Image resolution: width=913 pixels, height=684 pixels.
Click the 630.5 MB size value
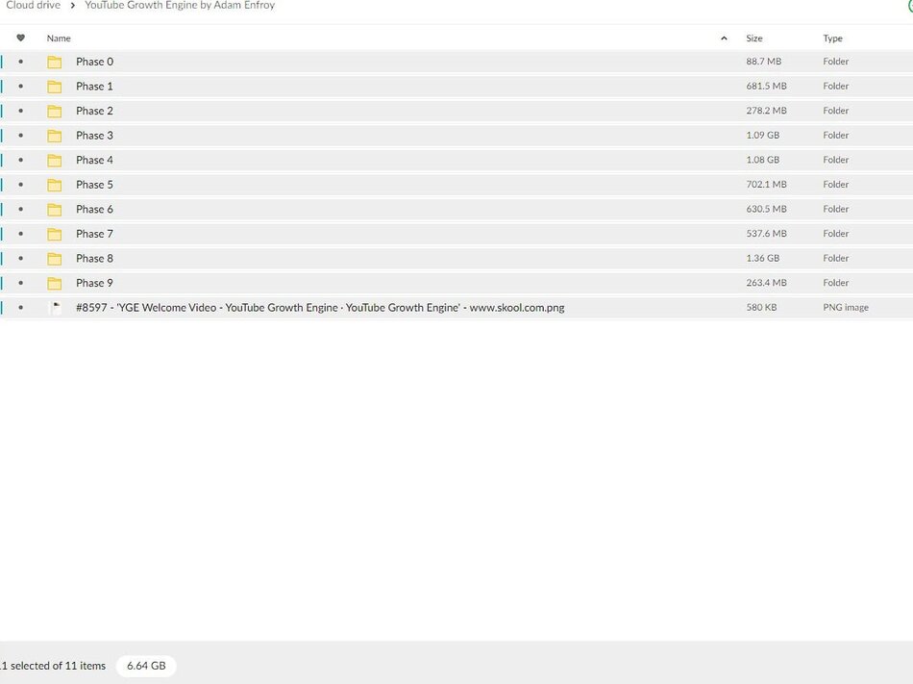(766, 209)
